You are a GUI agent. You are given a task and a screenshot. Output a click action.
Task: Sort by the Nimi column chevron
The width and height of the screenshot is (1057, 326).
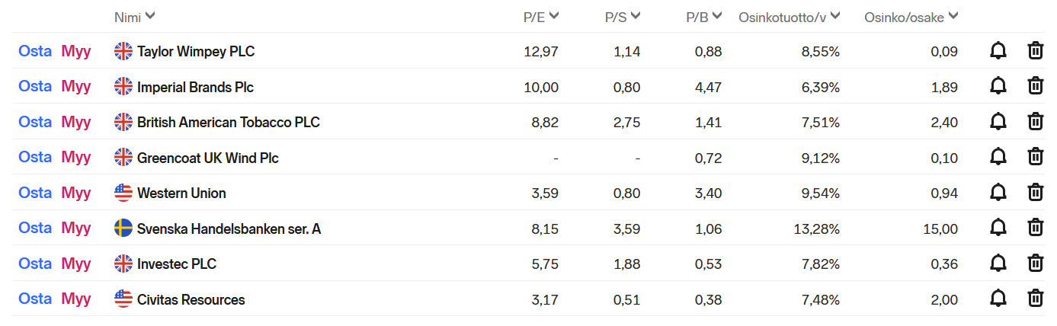[x=150, y=16]
